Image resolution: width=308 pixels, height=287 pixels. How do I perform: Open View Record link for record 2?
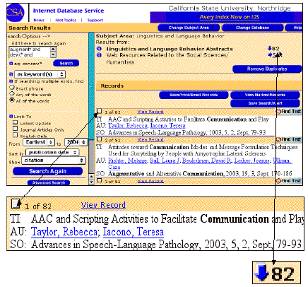pyautogui.click(x=150, y=139)
